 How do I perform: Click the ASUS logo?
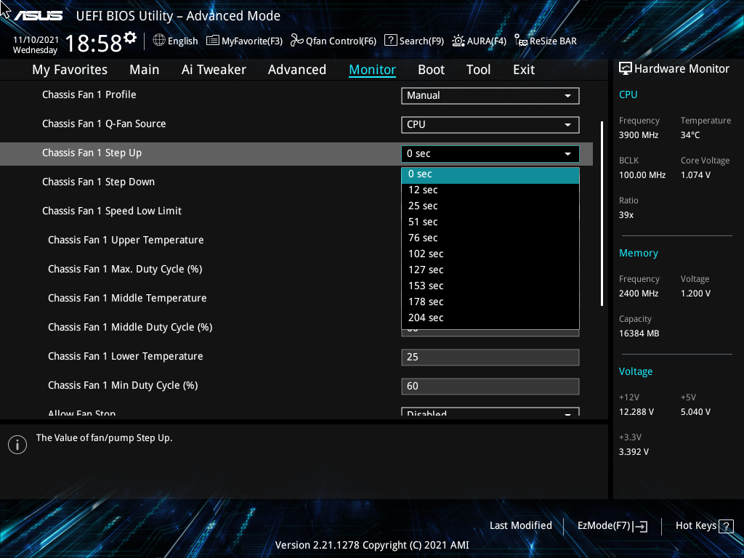[38, 16]
